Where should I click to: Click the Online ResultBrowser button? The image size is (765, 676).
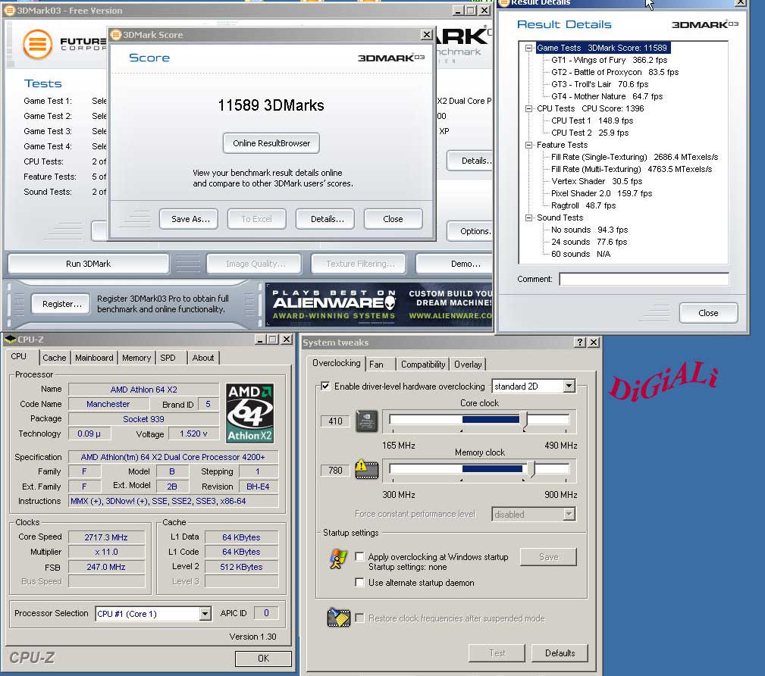pyautogui.click(x=271, y=143)
